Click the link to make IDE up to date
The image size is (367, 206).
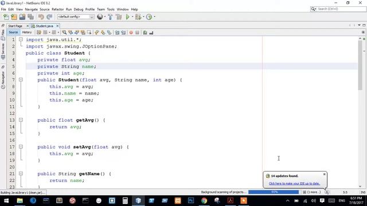[294, 184]
